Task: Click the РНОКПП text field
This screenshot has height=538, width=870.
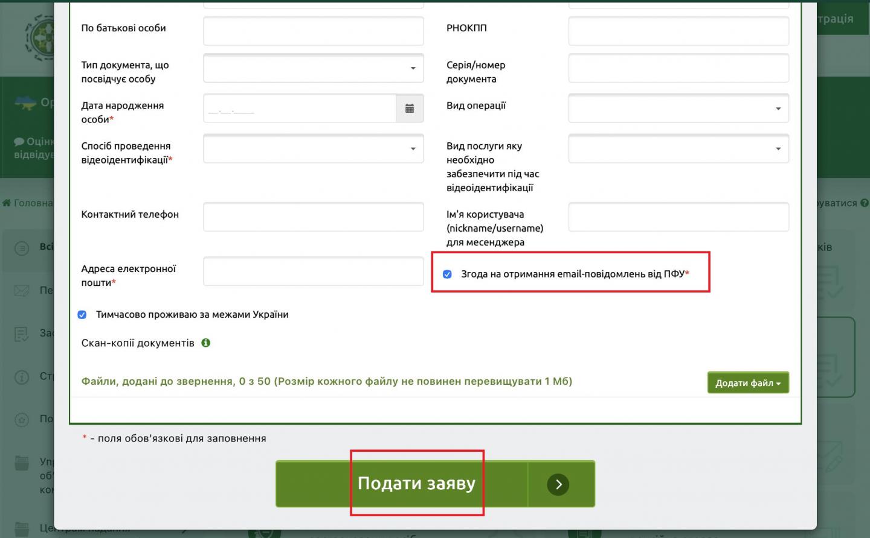Action: pyautogui.click(x=678, y=31)
